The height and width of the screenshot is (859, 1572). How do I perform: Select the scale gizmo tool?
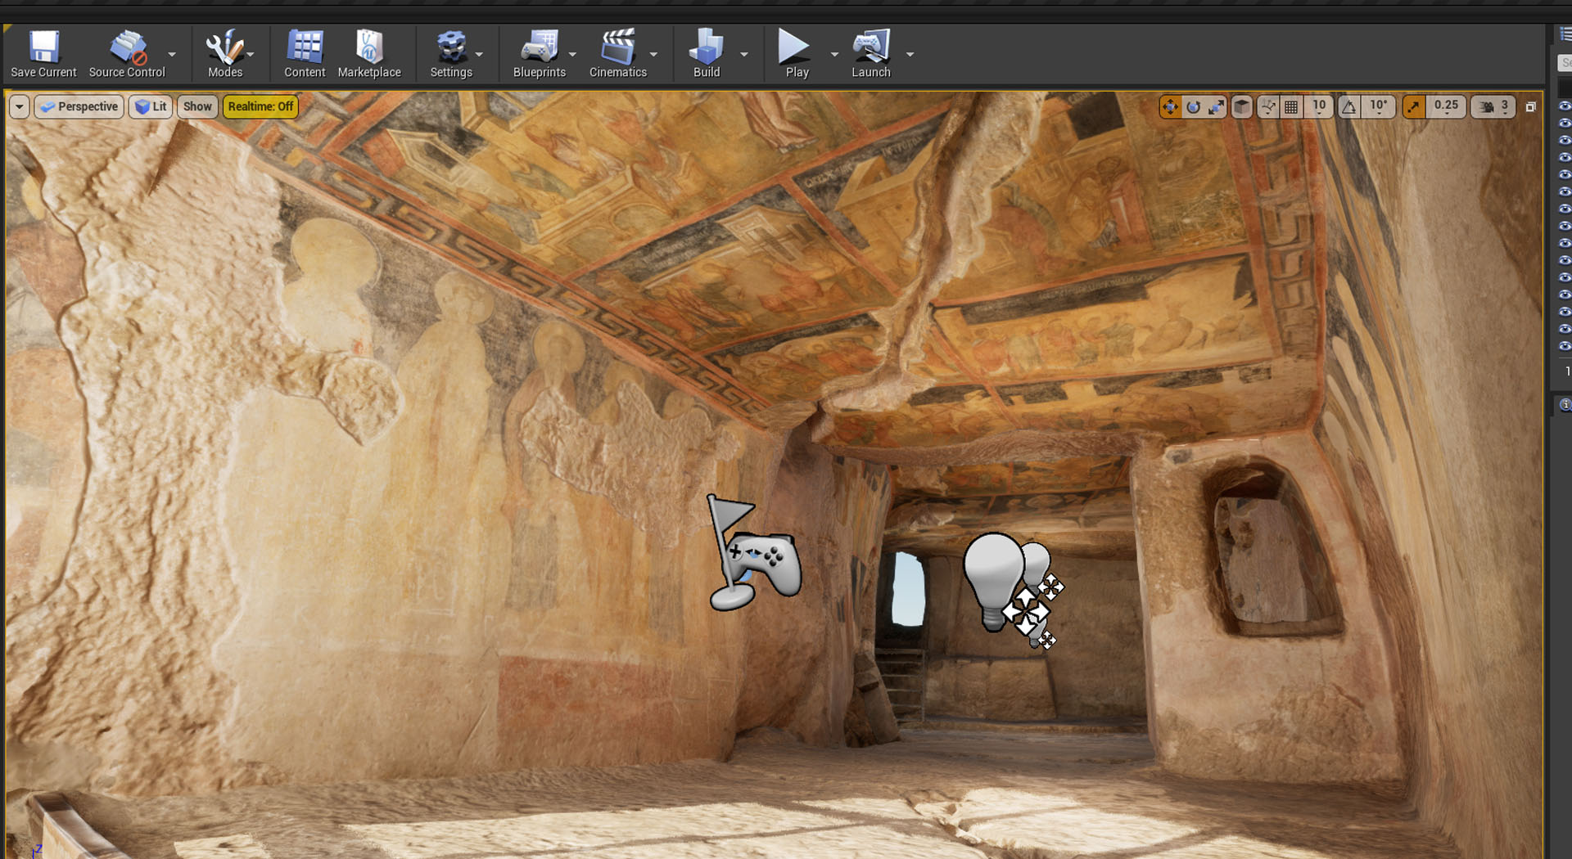pyautogui.click(x=1216, y=107)
